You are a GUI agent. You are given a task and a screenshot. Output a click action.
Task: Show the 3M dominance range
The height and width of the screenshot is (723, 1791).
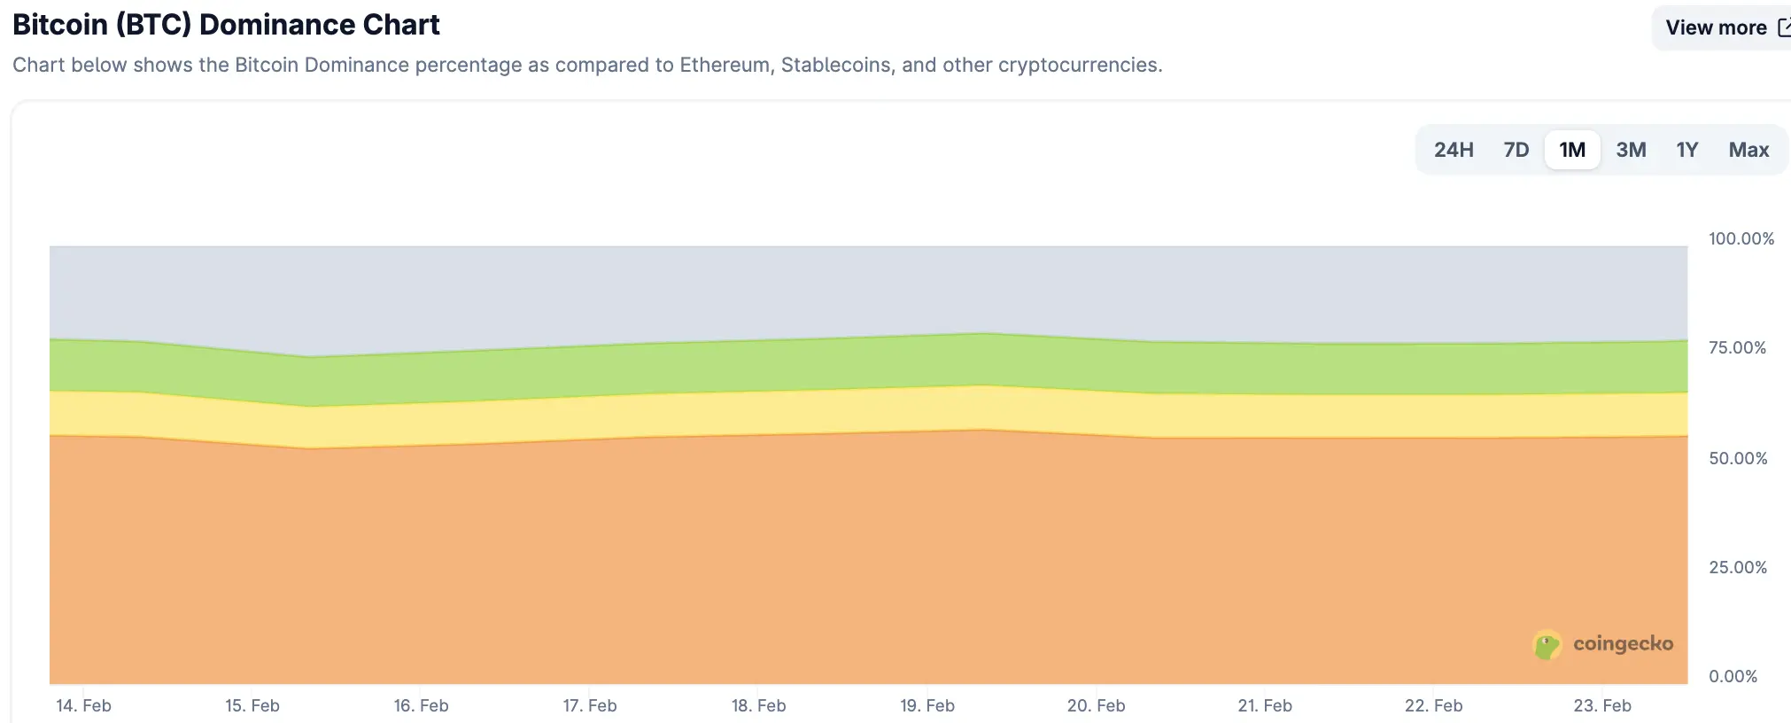coord(1631,150)
